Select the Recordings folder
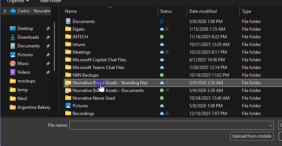The image size is (282, 146). [173, 114]
